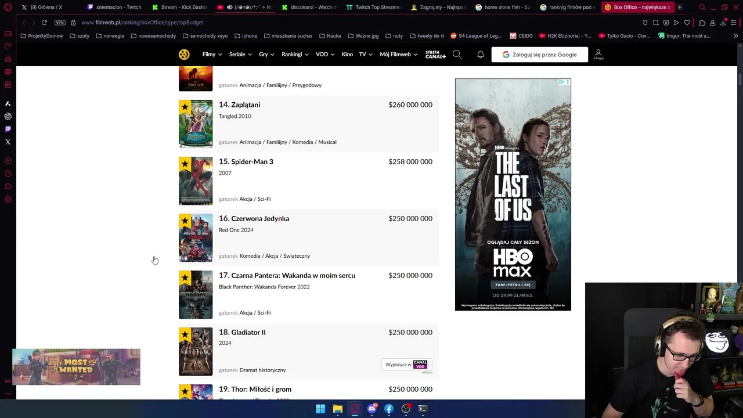743x418 pixels.
Task: Open Filmweb notifications bell
Action: tap(481, 55)
